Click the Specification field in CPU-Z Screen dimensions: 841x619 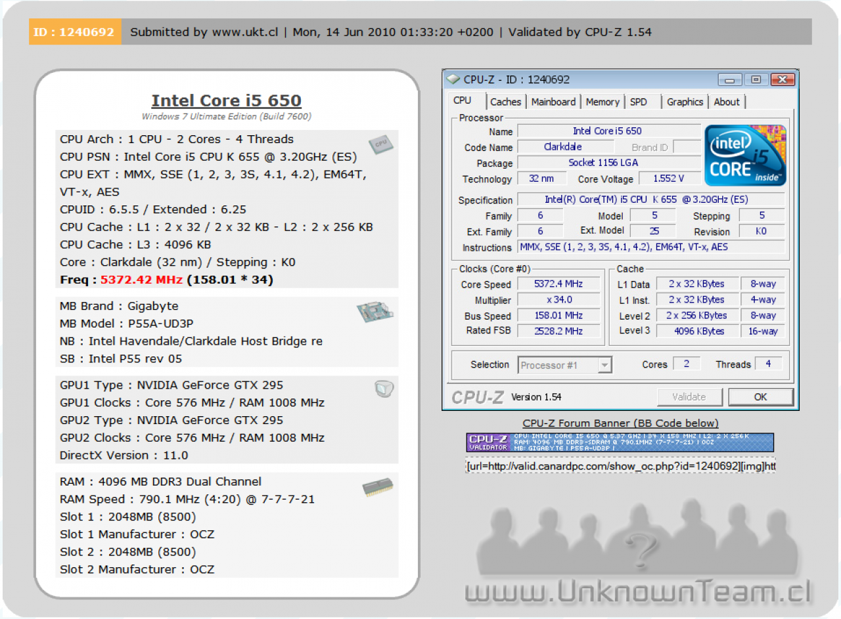tap(651, 200)
